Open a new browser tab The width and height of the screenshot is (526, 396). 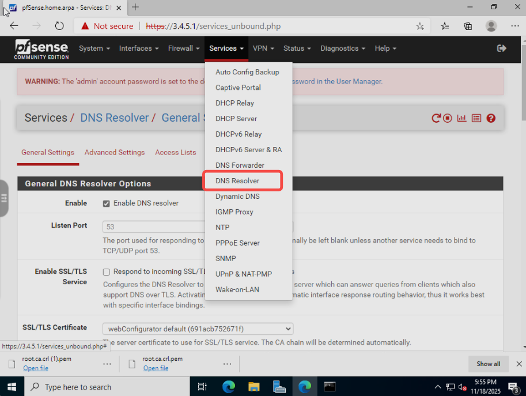[x=135, y=7]
